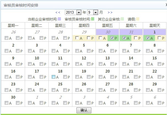Viewport: 167px width, 115px height.
Task: Click the purple 当前企业审核时间 legend swatch
Action: pos(59,19)
